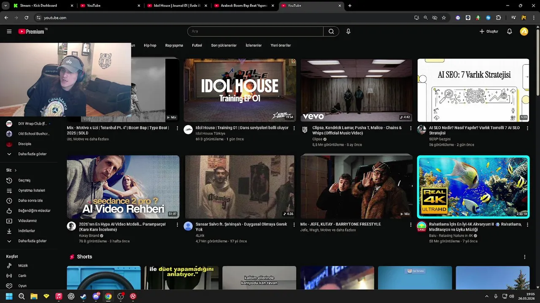Select the Son yüklenenler filter chip

point(224,45)
